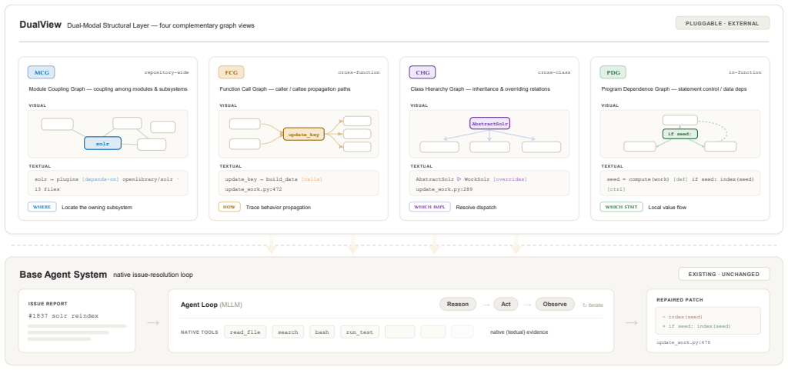The image size is (788, 370).
Task: Click the run_test native tool
Action: pos(359,332)
